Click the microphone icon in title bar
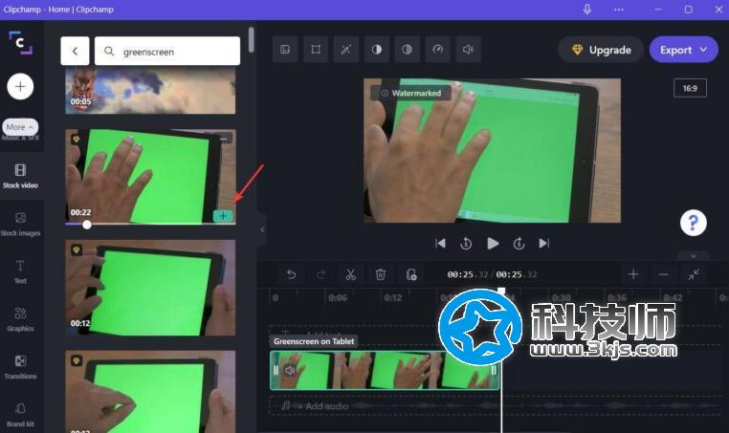The height and width of the screenshot is (433, 729). (587, 10)
